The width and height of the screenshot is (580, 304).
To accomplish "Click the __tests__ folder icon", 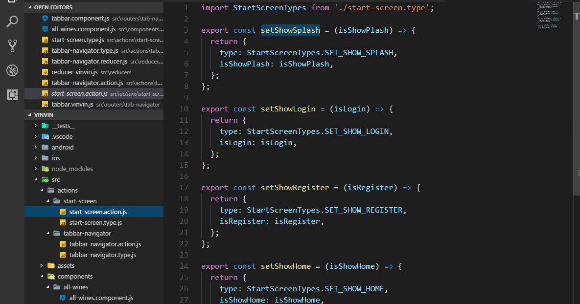I will [x=45, y=126].
